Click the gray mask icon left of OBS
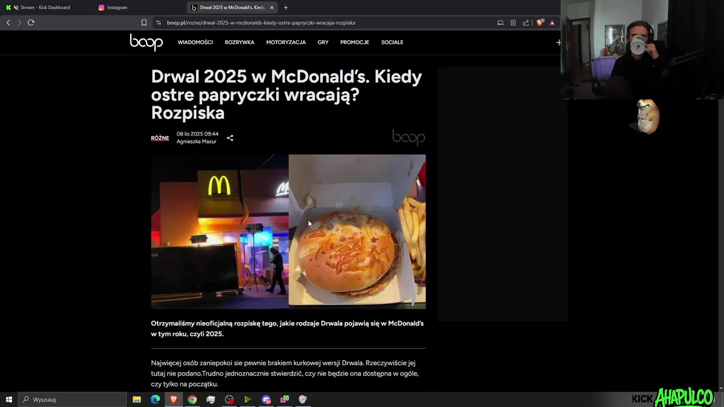The width and height of the screenshot is (724, 407). point(210,400)
